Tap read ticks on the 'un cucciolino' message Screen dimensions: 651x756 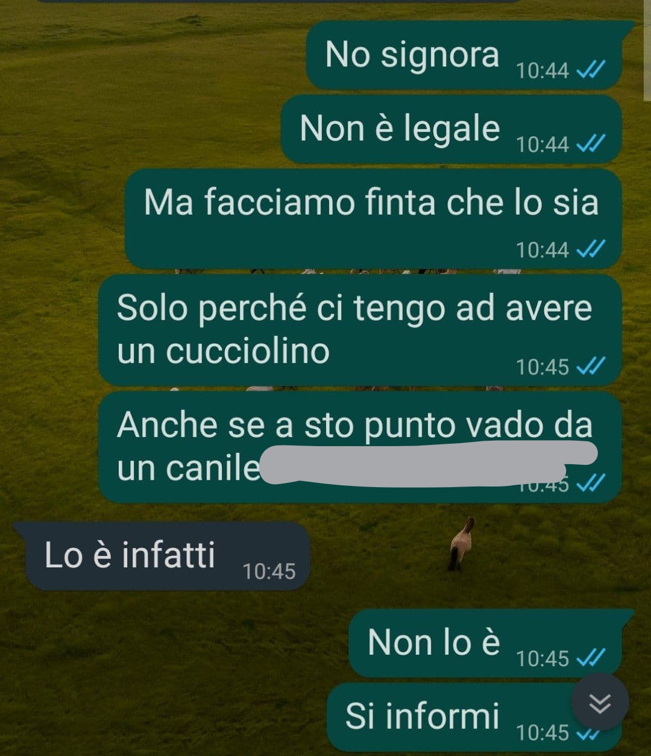click(591, 366)
